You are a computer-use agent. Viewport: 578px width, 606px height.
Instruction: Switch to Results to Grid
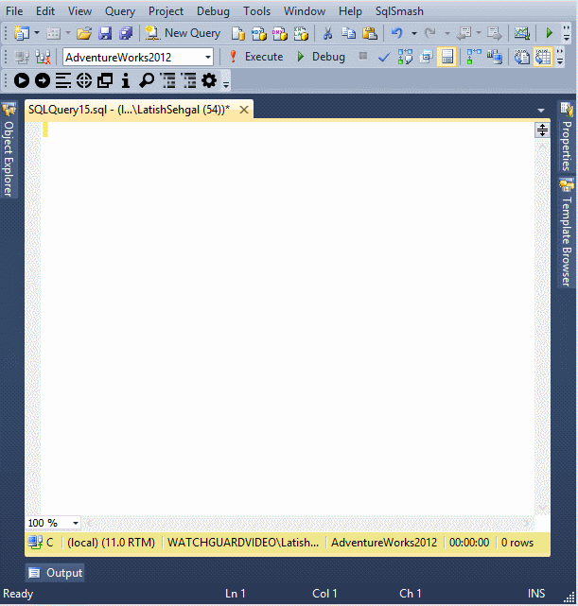click(543, 58)
